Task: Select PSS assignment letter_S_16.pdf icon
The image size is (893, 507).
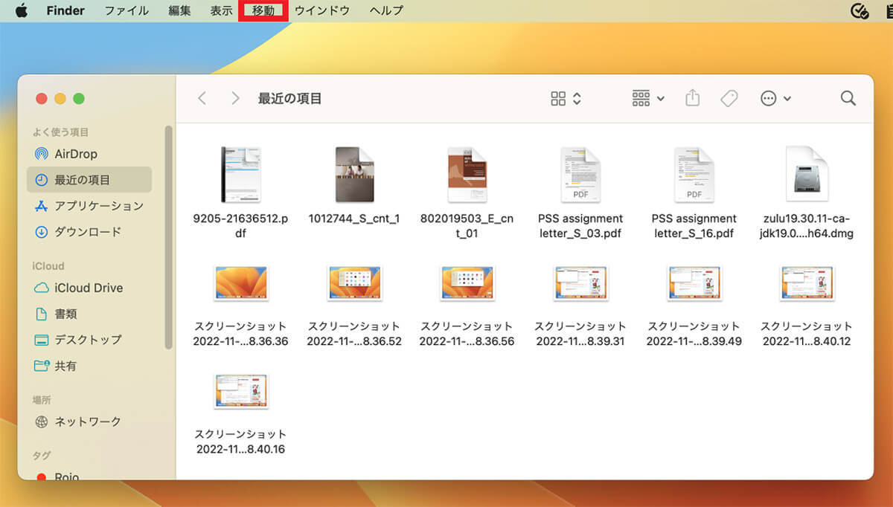Action: pos(694,175)
